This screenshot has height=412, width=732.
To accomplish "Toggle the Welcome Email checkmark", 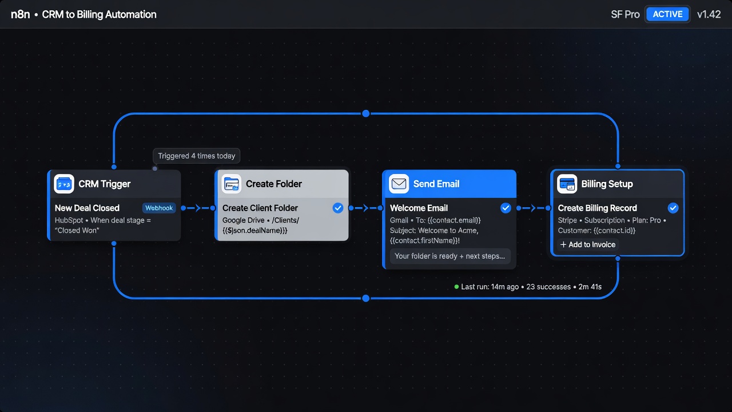I will [x=506, y=208].
